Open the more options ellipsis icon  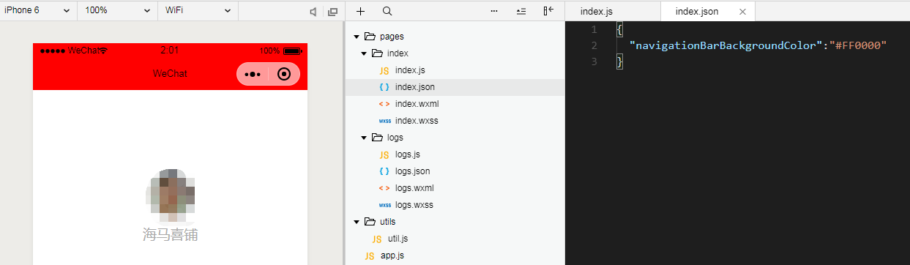[x=494, y=12]
